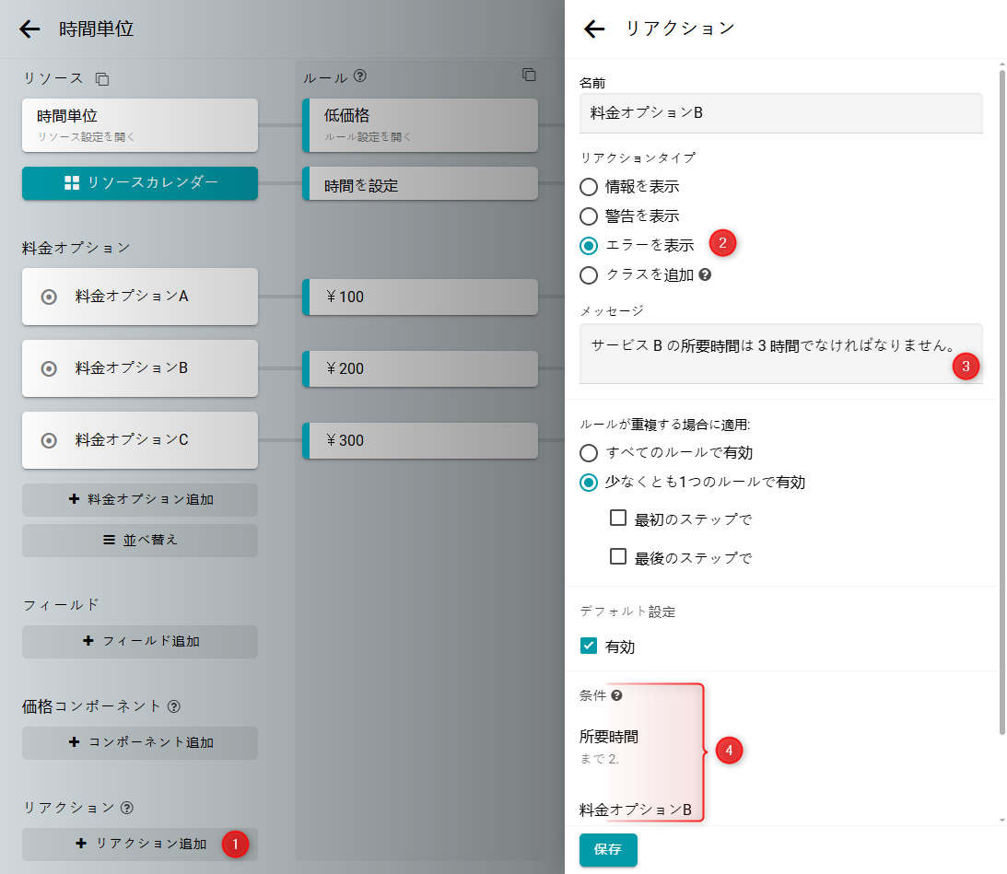1007x874 pixels.
Task: Click the copy icon in ルール column header
Action: [x=529, y=75]
